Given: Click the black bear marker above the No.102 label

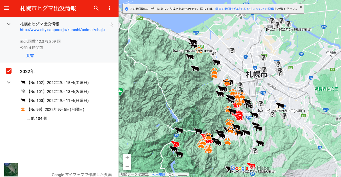Looking at the screenshot, I should click(280, 105).
